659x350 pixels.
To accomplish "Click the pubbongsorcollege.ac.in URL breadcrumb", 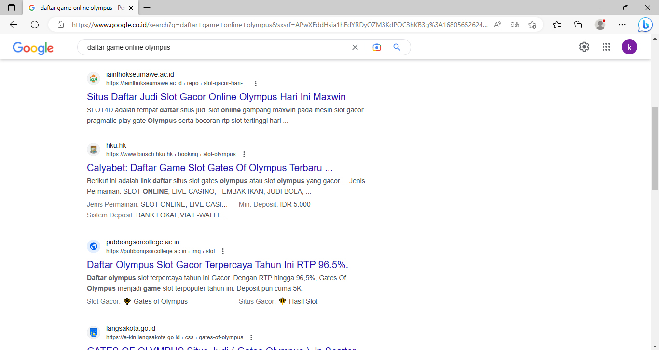I will (161, 251).
